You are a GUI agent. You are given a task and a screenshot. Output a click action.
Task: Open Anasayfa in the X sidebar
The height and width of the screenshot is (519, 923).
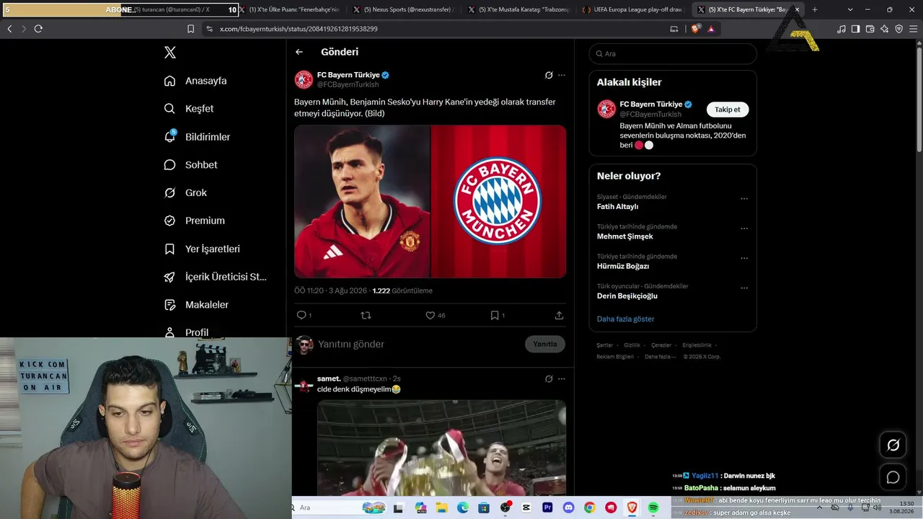coord(195,81)
